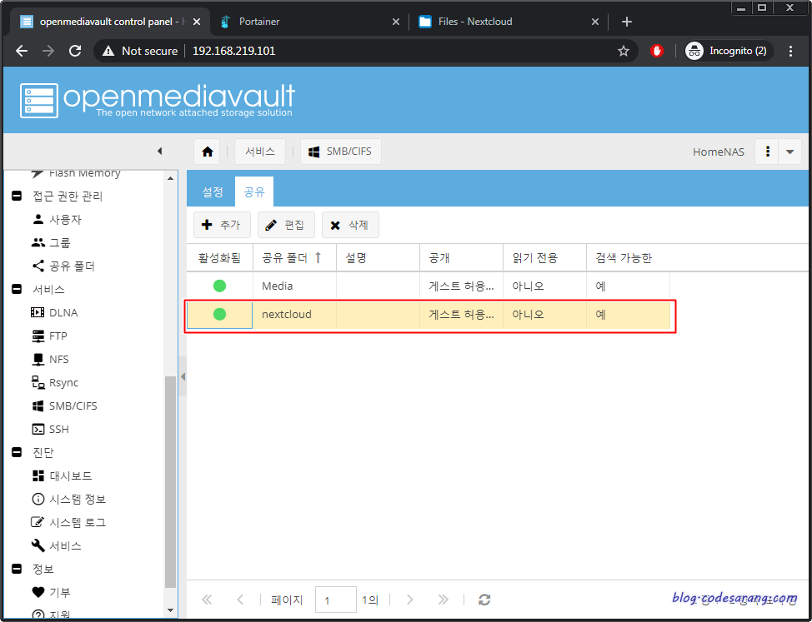Click the 아니오 cell in the Media row

point(544,286)
